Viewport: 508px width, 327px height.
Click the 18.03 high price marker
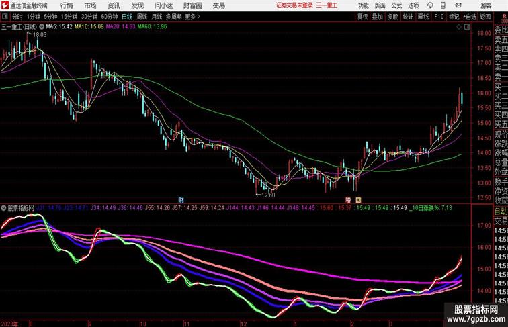[40, 35]
